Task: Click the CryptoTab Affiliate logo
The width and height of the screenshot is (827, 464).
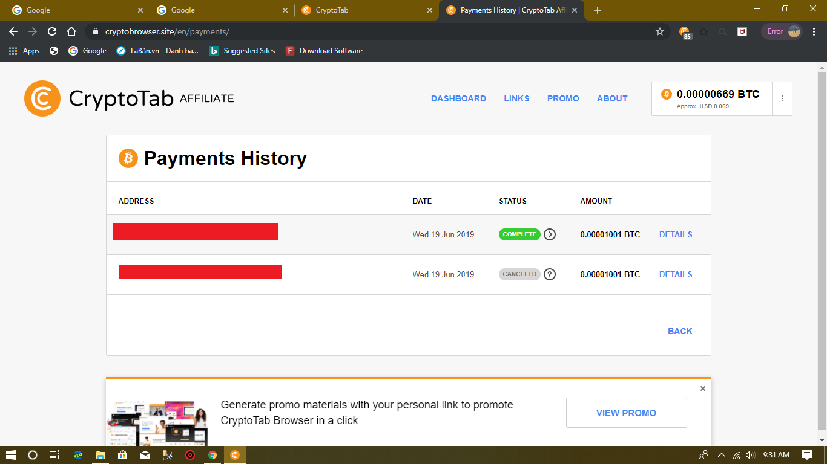Action: pyautogui.click(x=129, y=98)
